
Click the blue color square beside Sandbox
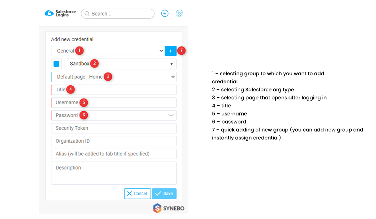coord(56,64)
